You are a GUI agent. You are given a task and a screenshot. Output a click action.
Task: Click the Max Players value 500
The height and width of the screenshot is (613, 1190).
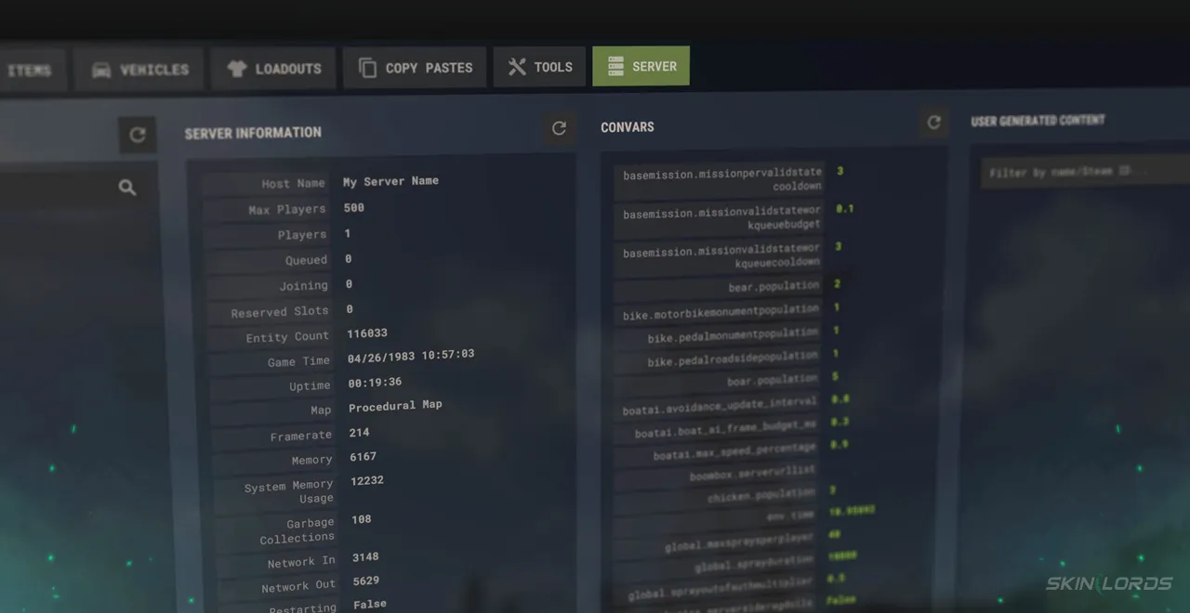pos(353,208)
